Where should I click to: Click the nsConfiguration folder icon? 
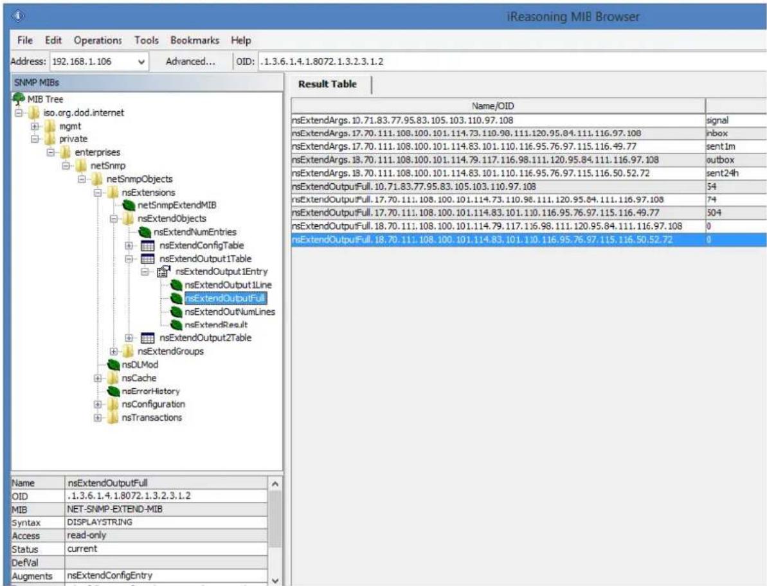click(113, 404)
